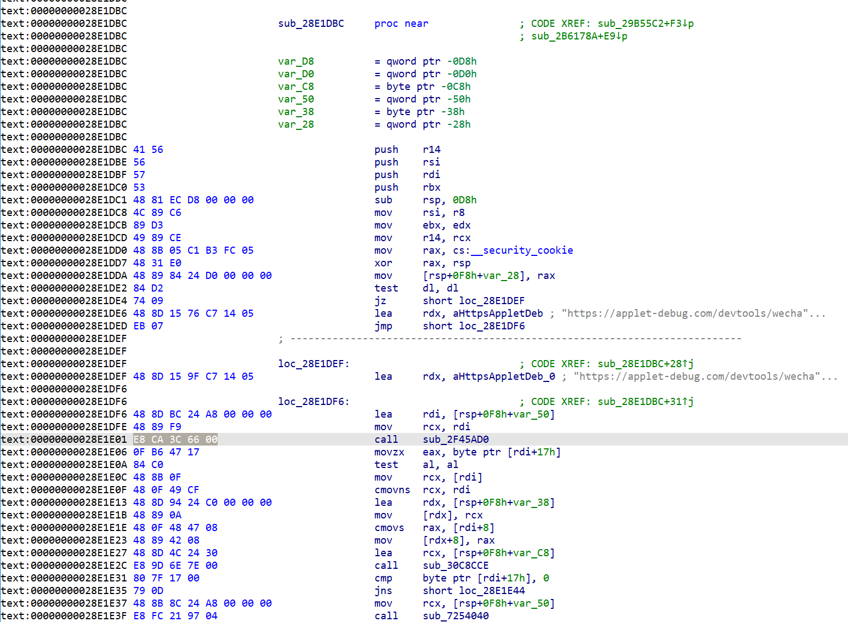Open the called function sub_30C8CCE
Screen dimensions: 848x622
click(456, 566)
